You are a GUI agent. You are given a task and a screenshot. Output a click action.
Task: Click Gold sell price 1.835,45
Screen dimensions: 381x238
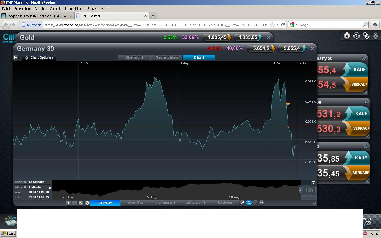coord(217,37)
